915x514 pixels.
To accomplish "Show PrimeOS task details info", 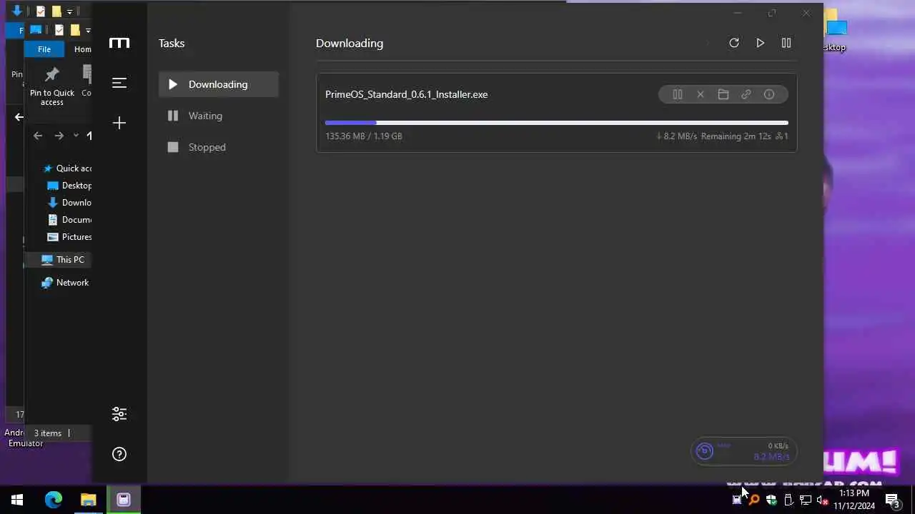I will pos(769,94).
